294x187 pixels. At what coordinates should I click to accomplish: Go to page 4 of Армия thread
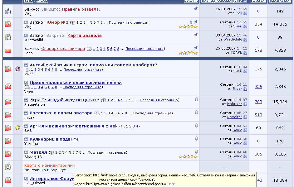(137, 126)
